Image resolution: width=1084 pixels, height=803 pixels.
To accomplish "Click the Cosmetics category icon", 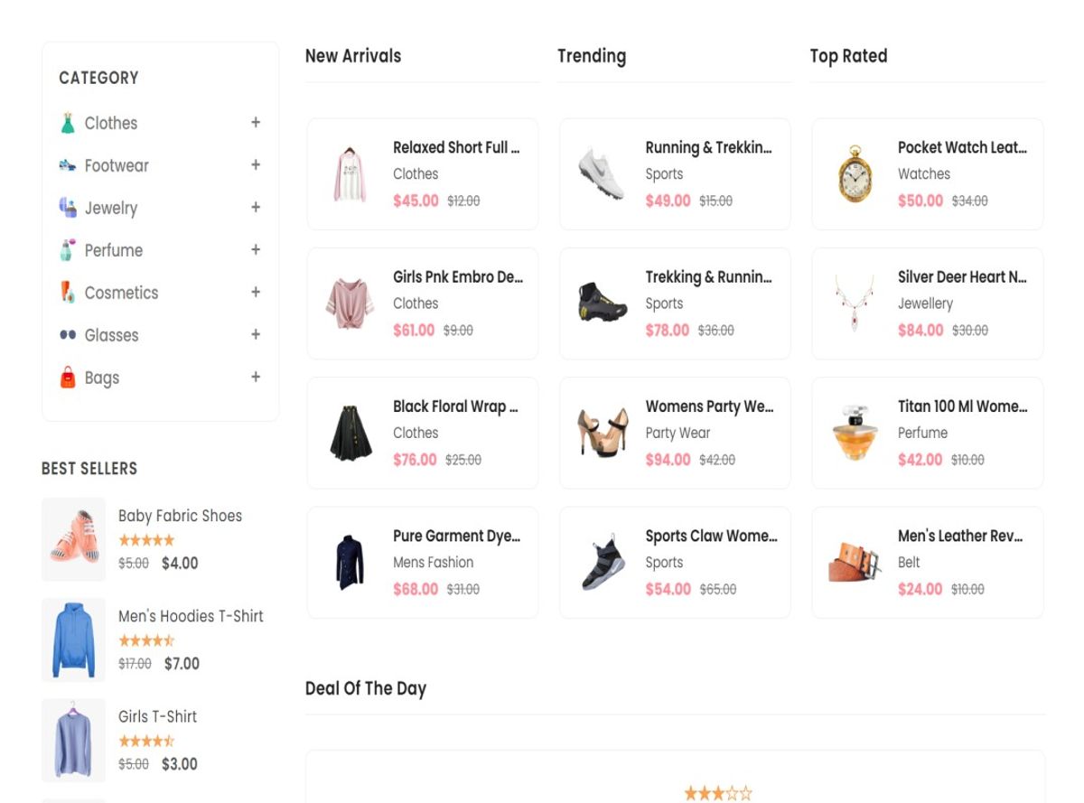I will coord(68,293).
